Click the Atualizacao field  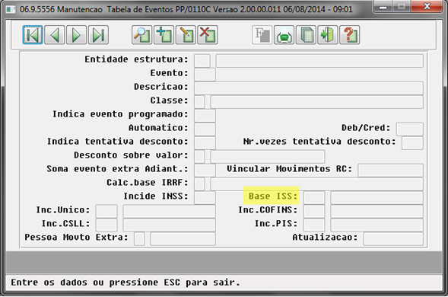point(393,239)
